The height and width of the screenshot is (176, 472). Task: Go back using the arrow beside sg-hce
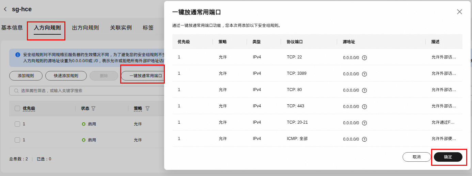click(x=5, y=9)
